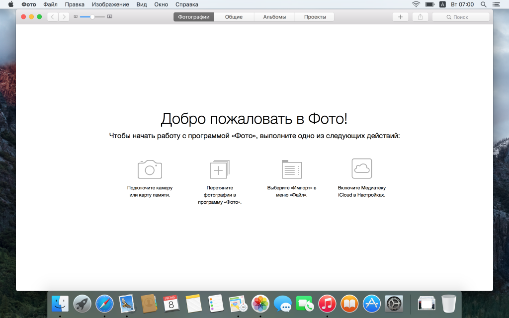Viewport: 509px width, 318px height.
Task: Click the Share button in the toolbar
Action: [420, 17]
